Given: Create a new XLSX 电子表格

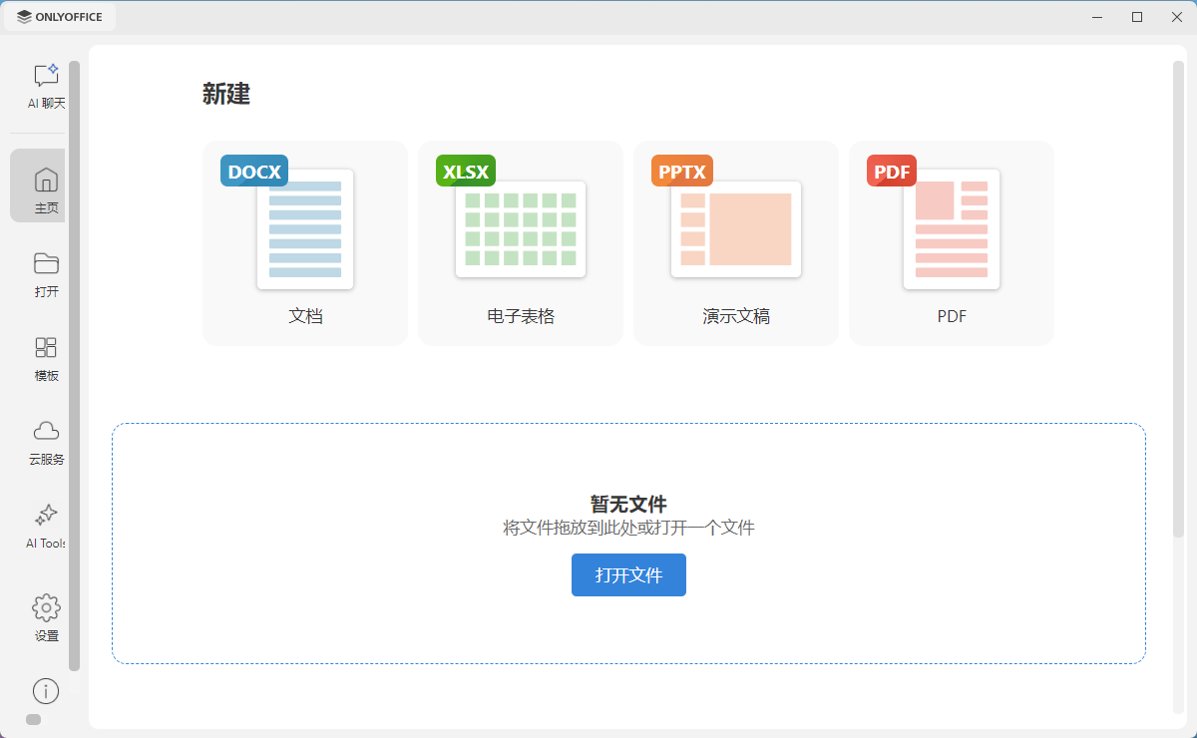Looking at the screenshot, I should point(521,243).
